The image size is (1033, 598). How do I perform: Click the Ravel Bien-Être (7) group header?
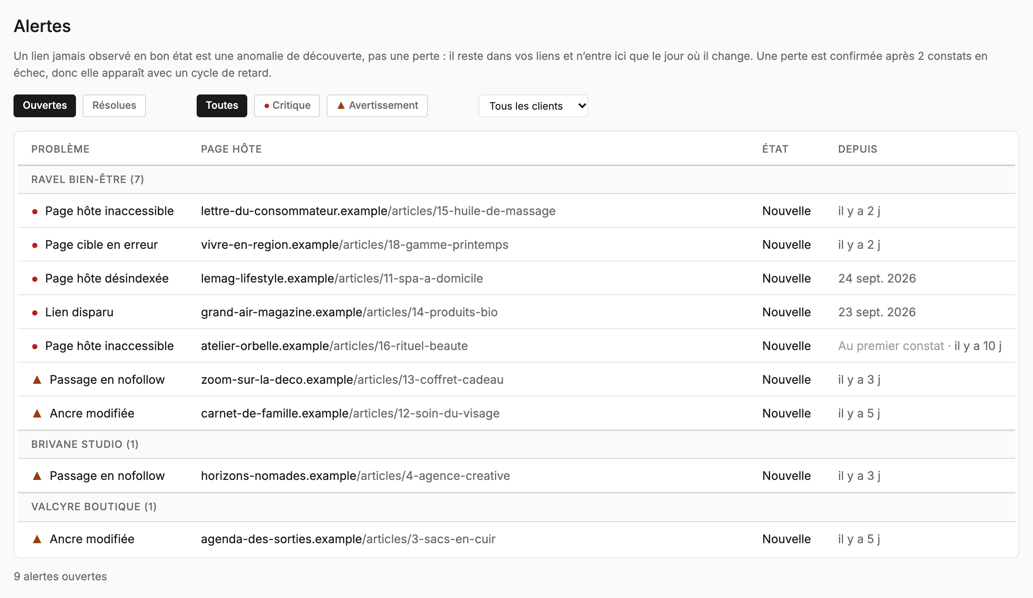(516, 180)
